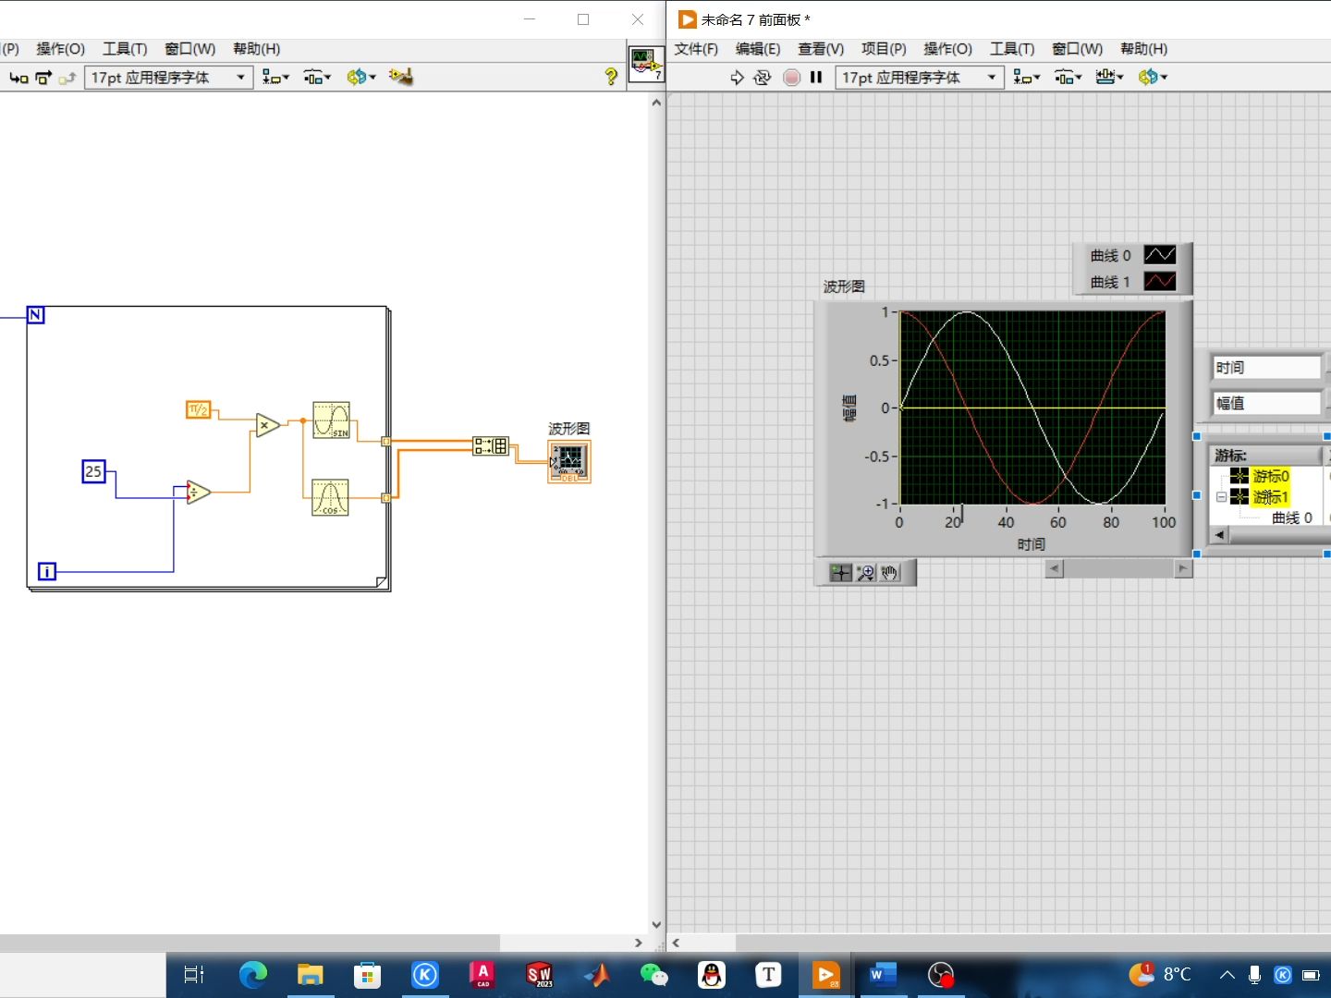Image resolution: width=1331 pixels, height=998 pixels.
Task: Select the π/2 constant
Action: point(199,409)
